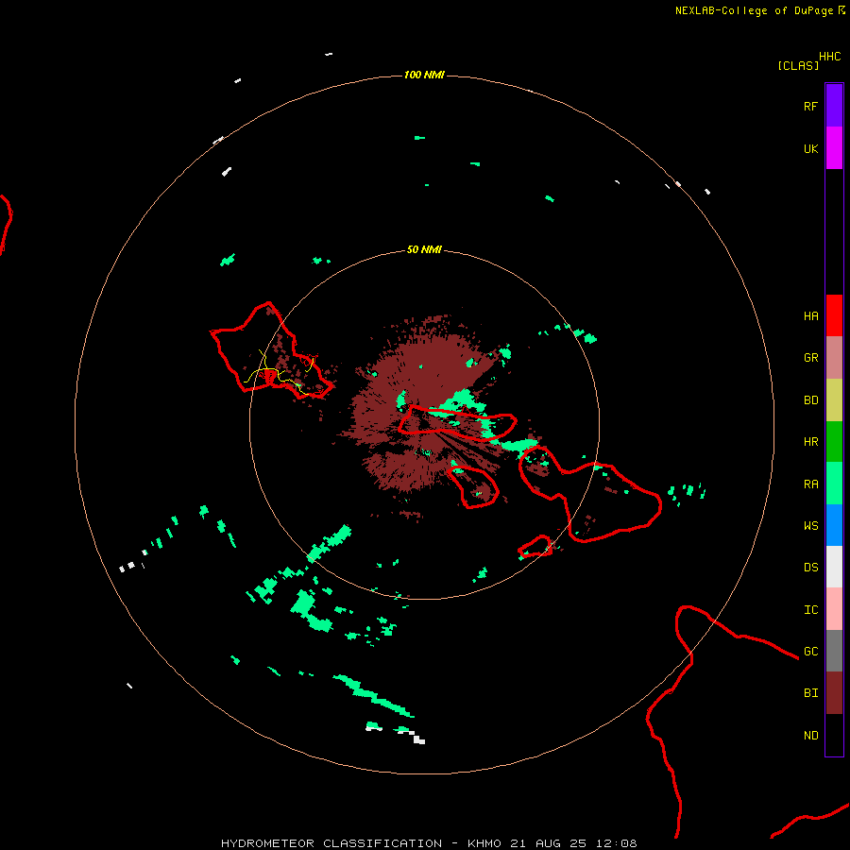
Task: Click the ND black legend swatch
Action: pos(834,735)
